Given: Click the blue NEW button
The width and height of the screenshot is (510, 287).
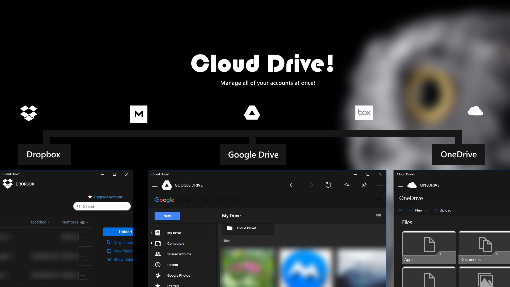Looking at the screenshot, I should 167,216.
